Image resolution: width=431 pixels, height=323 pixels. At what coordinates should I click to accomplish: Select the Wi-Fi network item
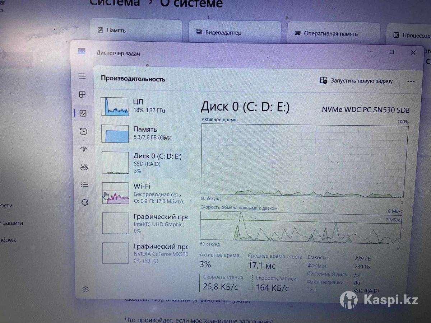point(144,193)
